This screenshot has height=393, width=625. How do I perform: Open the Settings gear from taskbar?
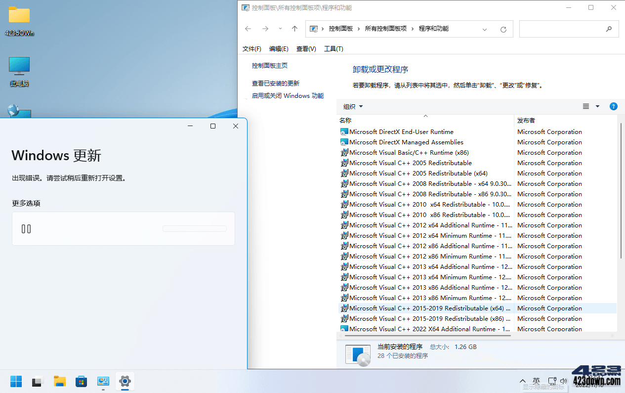coord(125,381)
